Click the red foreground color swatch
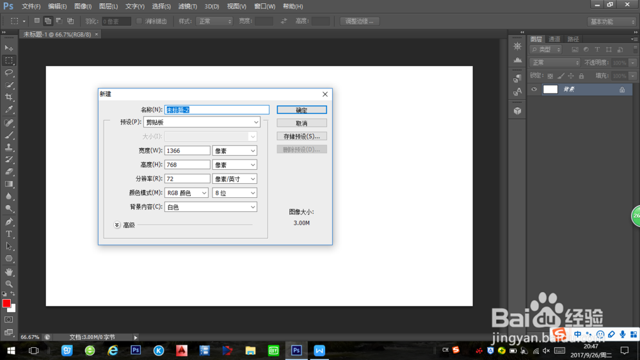 click(6, 304)
